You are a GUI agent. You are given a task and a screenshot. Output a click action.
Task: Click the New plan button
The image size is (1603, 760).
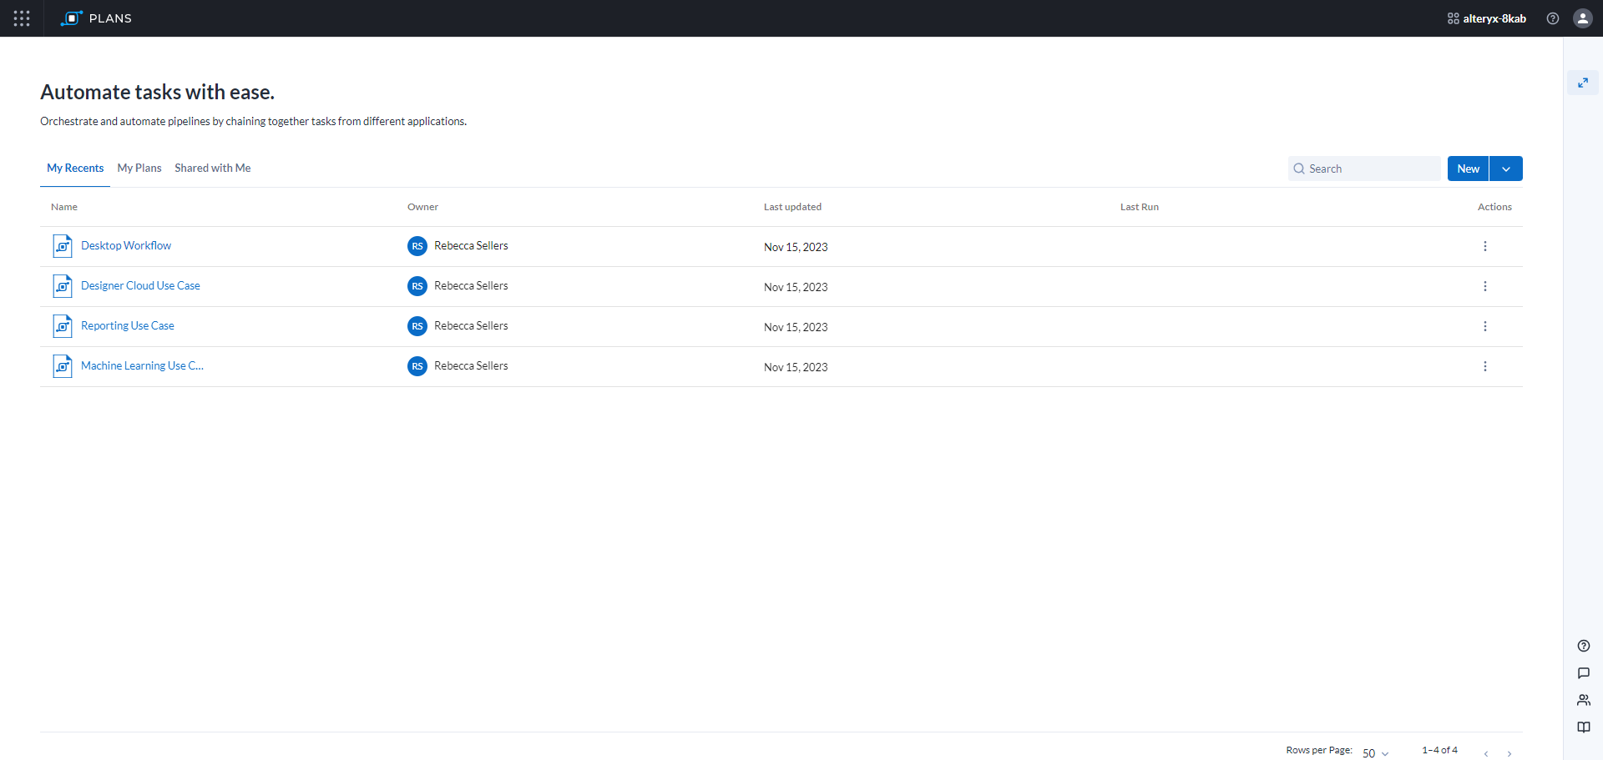tap(1468, 169)
